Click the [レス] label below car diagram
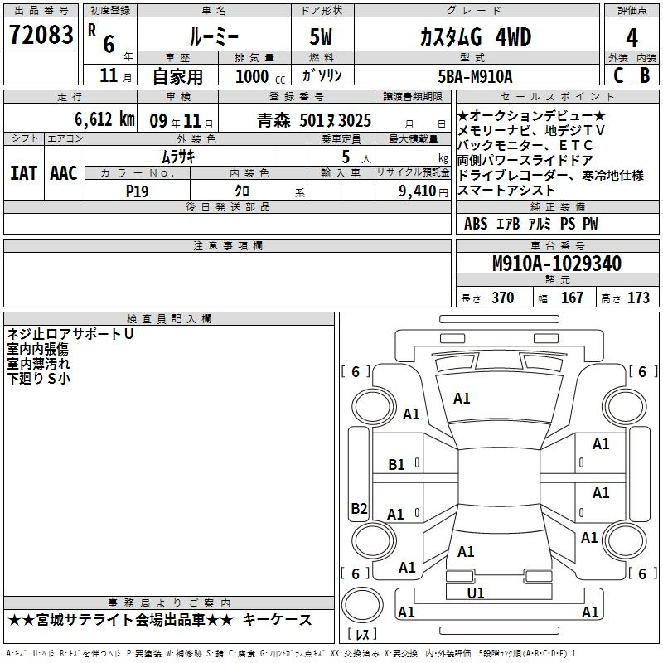Viewport: 663px width, 663px height. (362, 636)
